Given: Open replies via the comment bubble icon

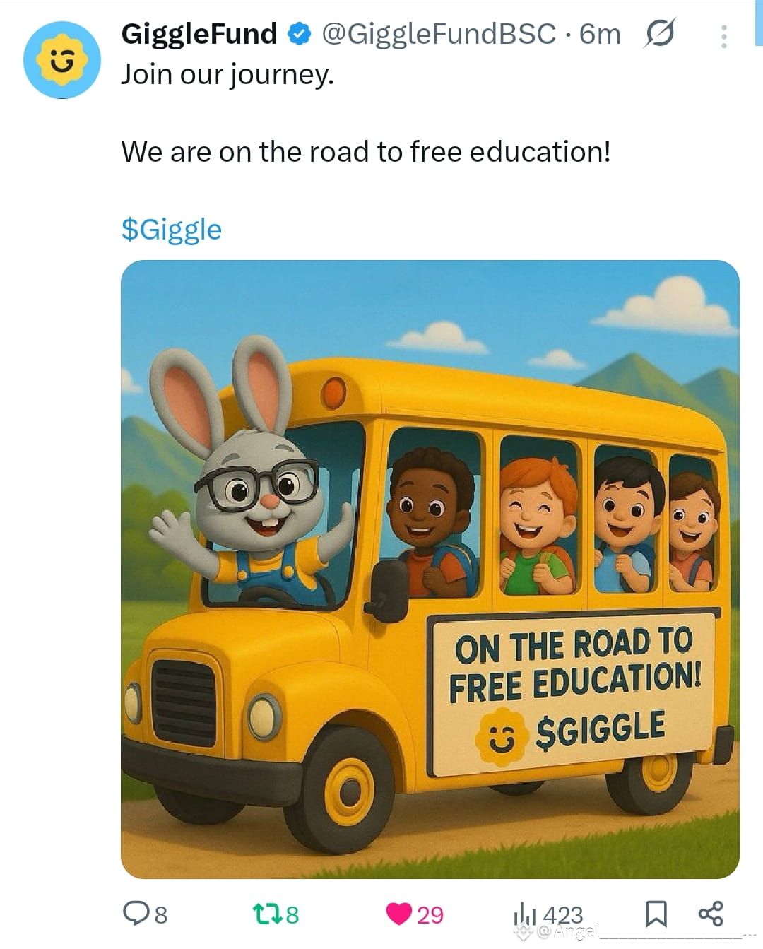Looking at the screenshot, I should click(x=136, y=914).
